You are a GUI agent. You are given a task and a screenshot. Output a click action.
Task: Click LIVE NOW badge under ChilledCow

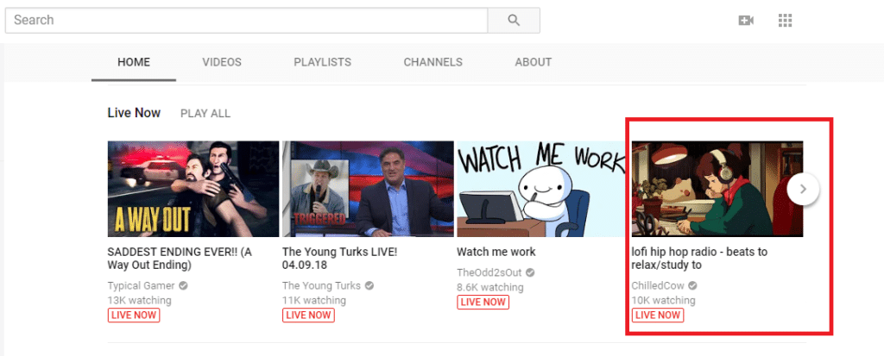tap(658, 315)
